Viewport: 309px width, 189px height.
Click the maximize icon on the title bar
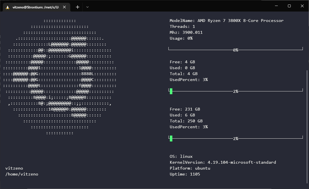pos(289,6)
